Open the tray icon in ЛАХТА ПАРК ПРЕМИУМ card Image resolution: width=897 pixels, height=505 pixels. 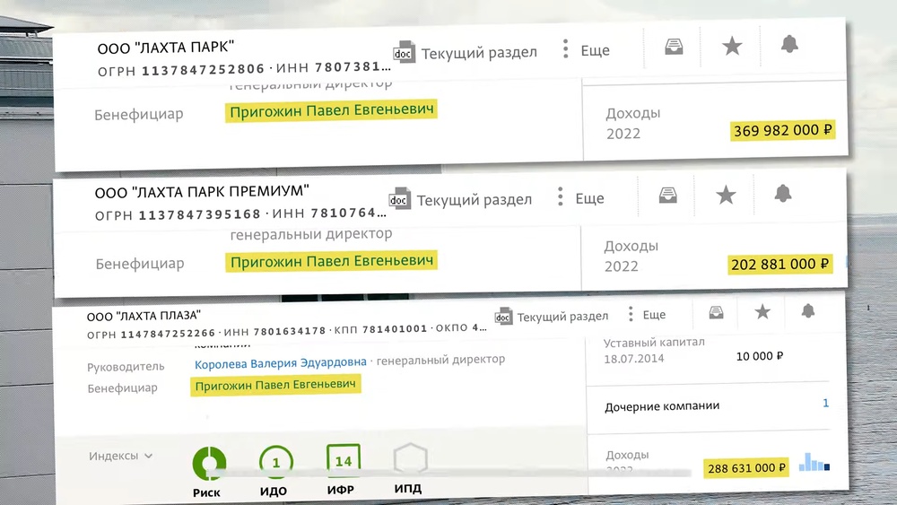coord(667,195)
